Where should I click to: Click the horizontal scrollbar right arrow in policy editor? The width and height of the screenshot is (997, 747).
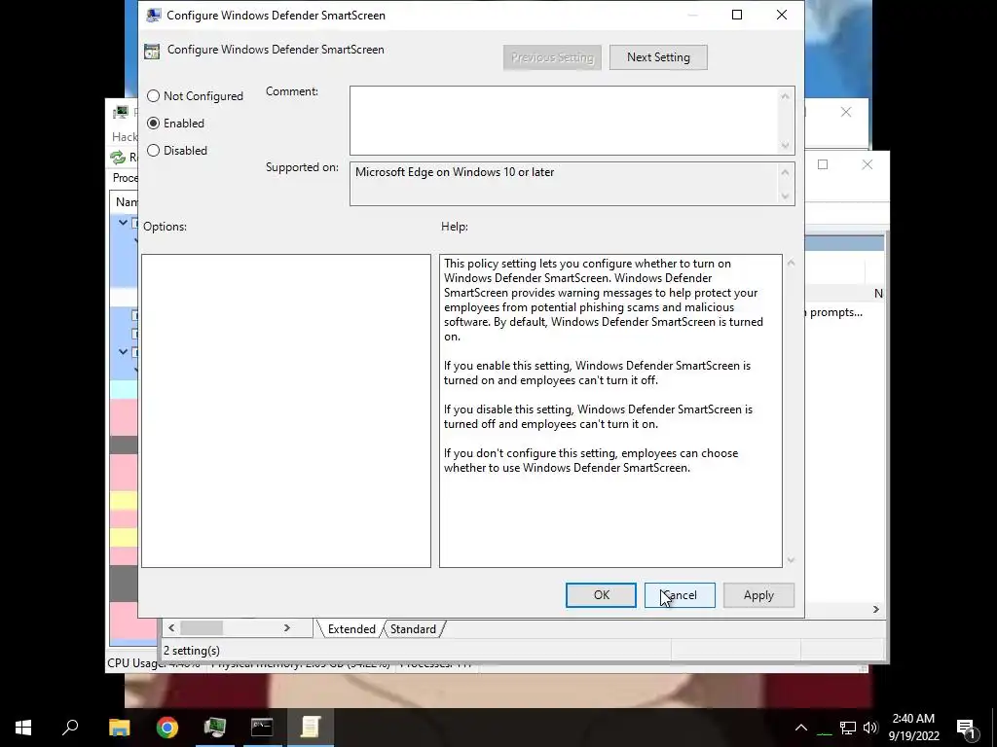click(287, 628)
